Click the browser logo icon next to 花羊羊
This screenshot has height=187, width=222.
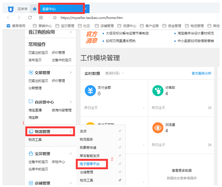10,9
